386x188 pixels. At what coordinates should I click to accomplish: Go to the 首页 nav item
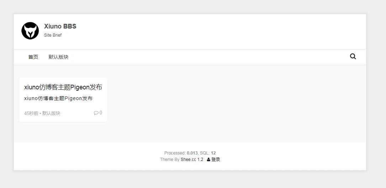click(33, 57)
